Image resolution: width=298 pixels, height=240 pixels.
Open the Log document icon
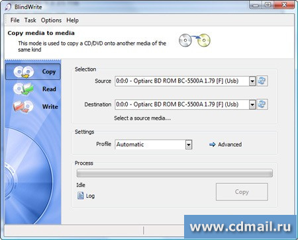click(x=80, y=196)
